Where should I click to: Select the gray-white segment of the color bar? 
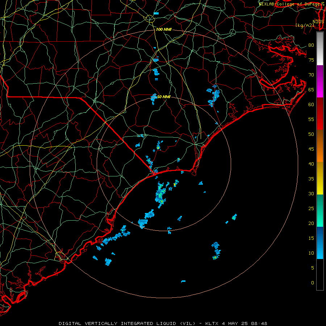point(320,49)
